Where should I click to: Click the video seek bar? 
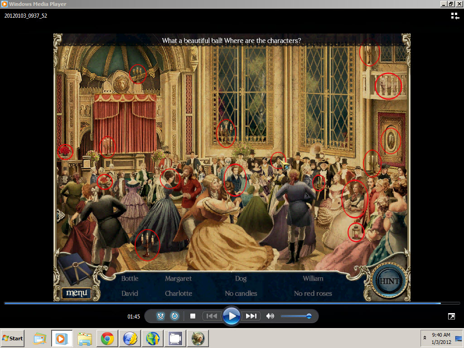227,303
